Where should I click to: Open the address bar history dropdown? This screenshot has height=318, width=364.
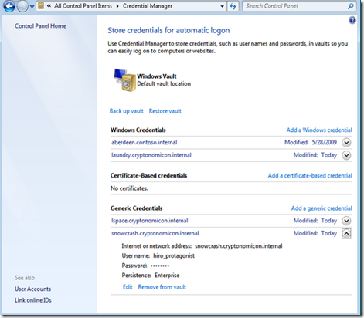coord(222,6)
